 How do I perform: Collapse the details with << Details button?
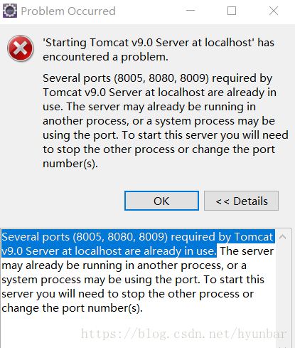click(x=241, y=201)
